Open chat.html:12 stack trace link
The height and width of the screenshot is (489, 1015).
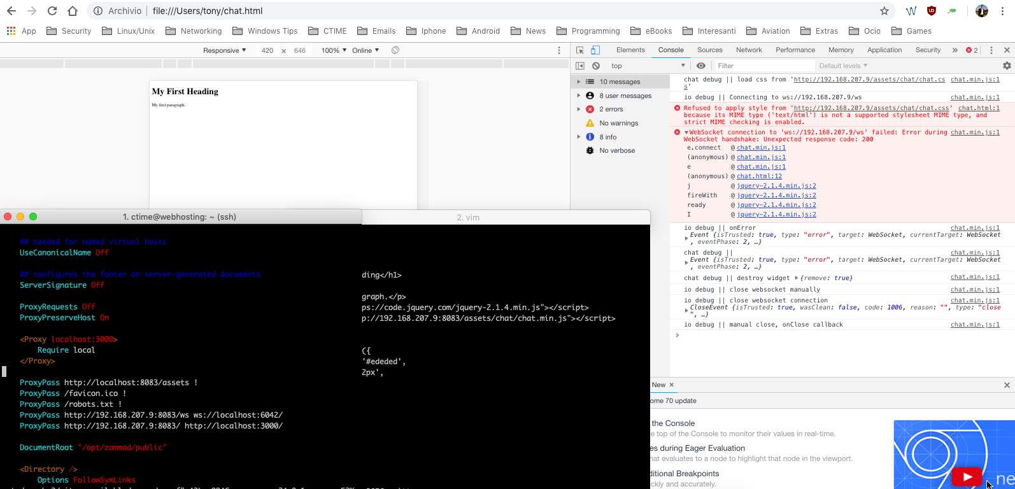pyautogui.click(x=759, y=176)
